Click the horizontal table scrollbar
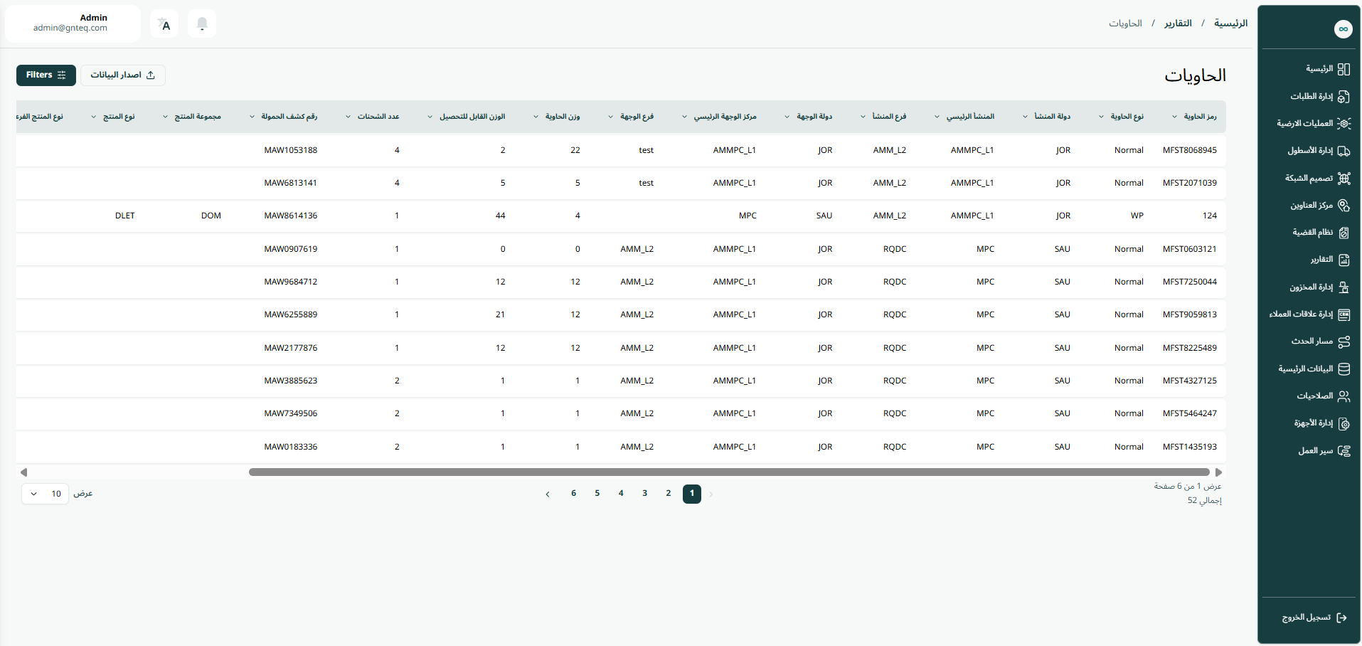Screen dimensions: 1362x646 728,472
